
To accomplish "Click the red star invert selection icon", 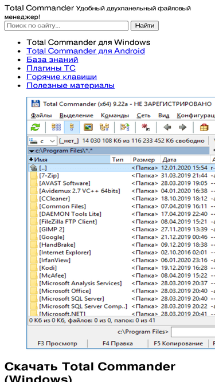I will click(146, 127).
